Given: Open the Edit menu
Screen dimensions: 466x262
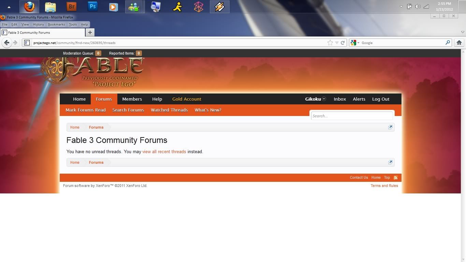Looking at the screenshot, I should click(x=14, y=25).
